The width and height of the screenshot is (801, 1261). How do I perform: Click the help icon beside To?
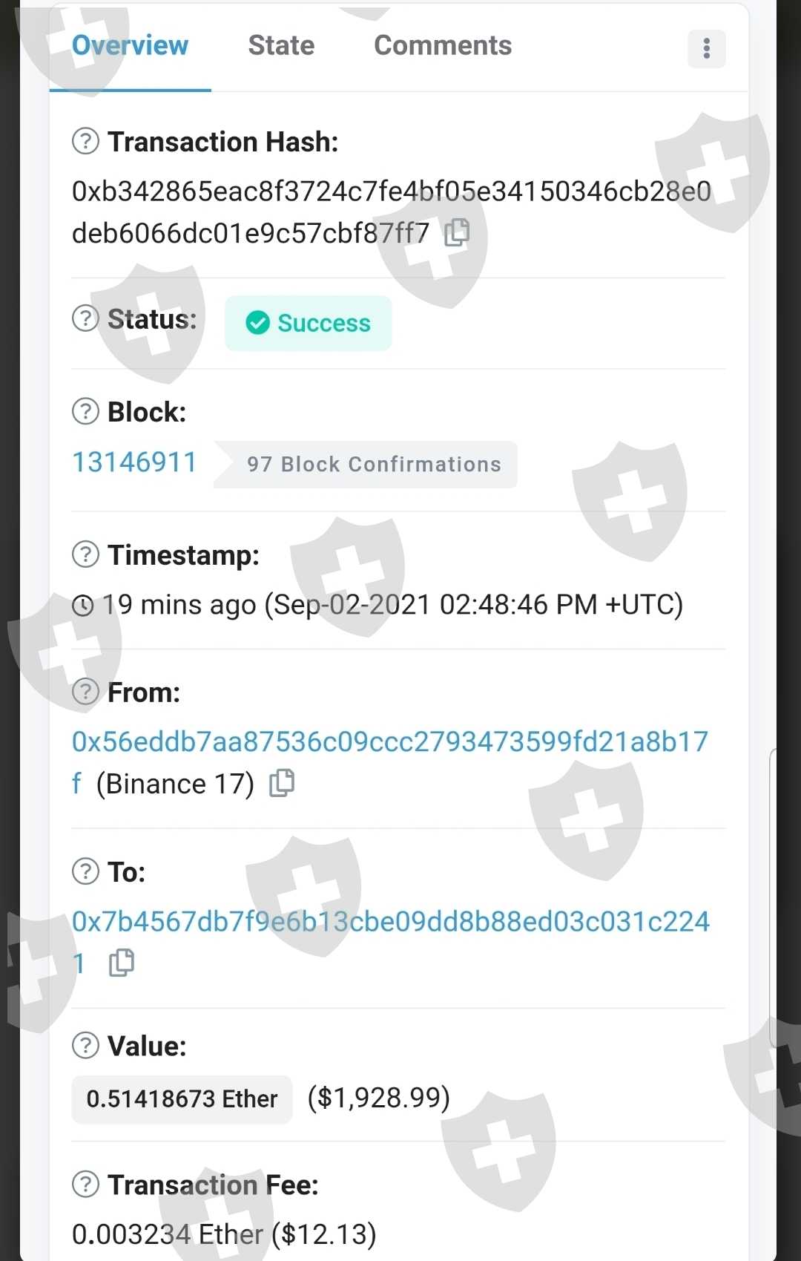(85, 871)
